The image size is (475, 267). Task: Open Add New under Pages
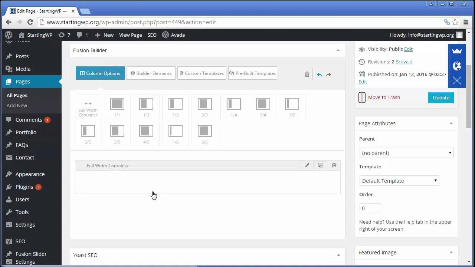point(17,105)
